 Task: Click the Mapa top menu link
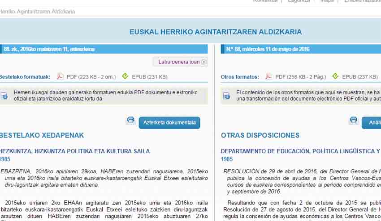coord(327,1)
